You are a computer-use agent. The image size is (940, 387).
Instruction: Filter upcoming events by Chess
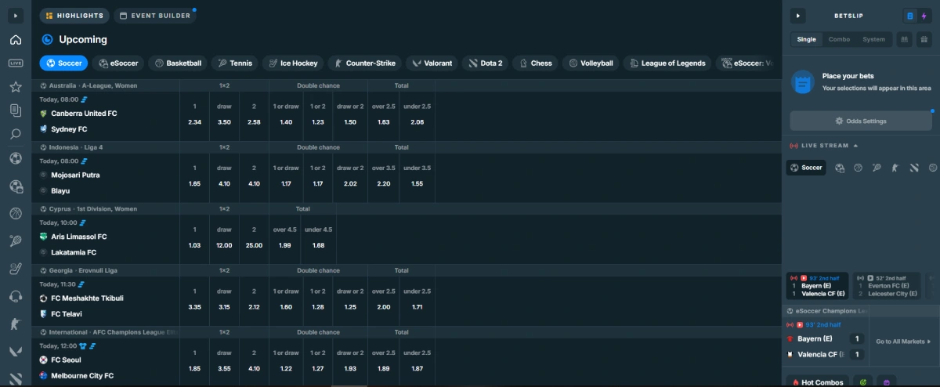[x=535, y=63]
